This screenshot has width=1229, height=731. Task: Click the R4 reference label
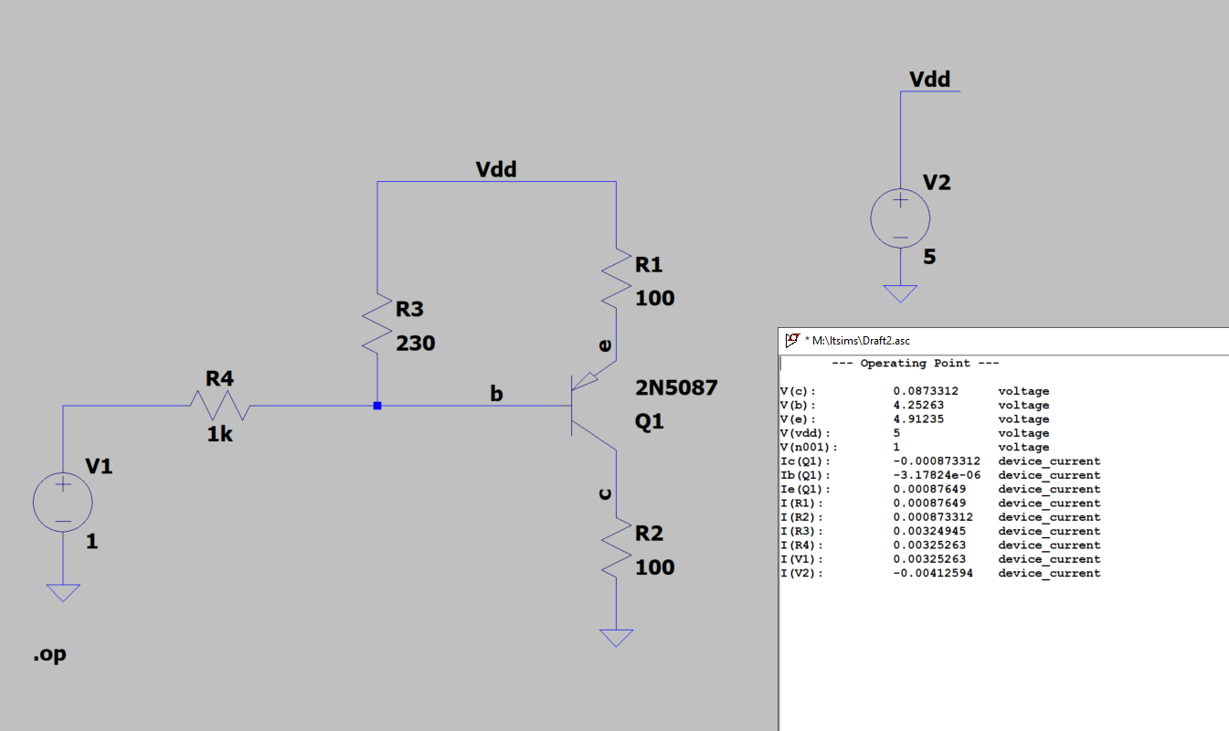point(220,377)
